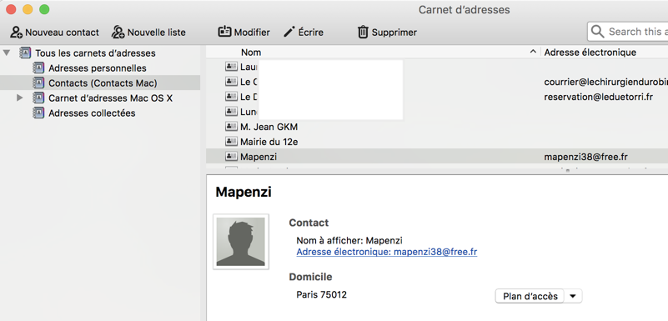Viewport: 668px width, 321px height.
Task: Select the Mairie du 12e contact
Action: [x=269, y=142]
